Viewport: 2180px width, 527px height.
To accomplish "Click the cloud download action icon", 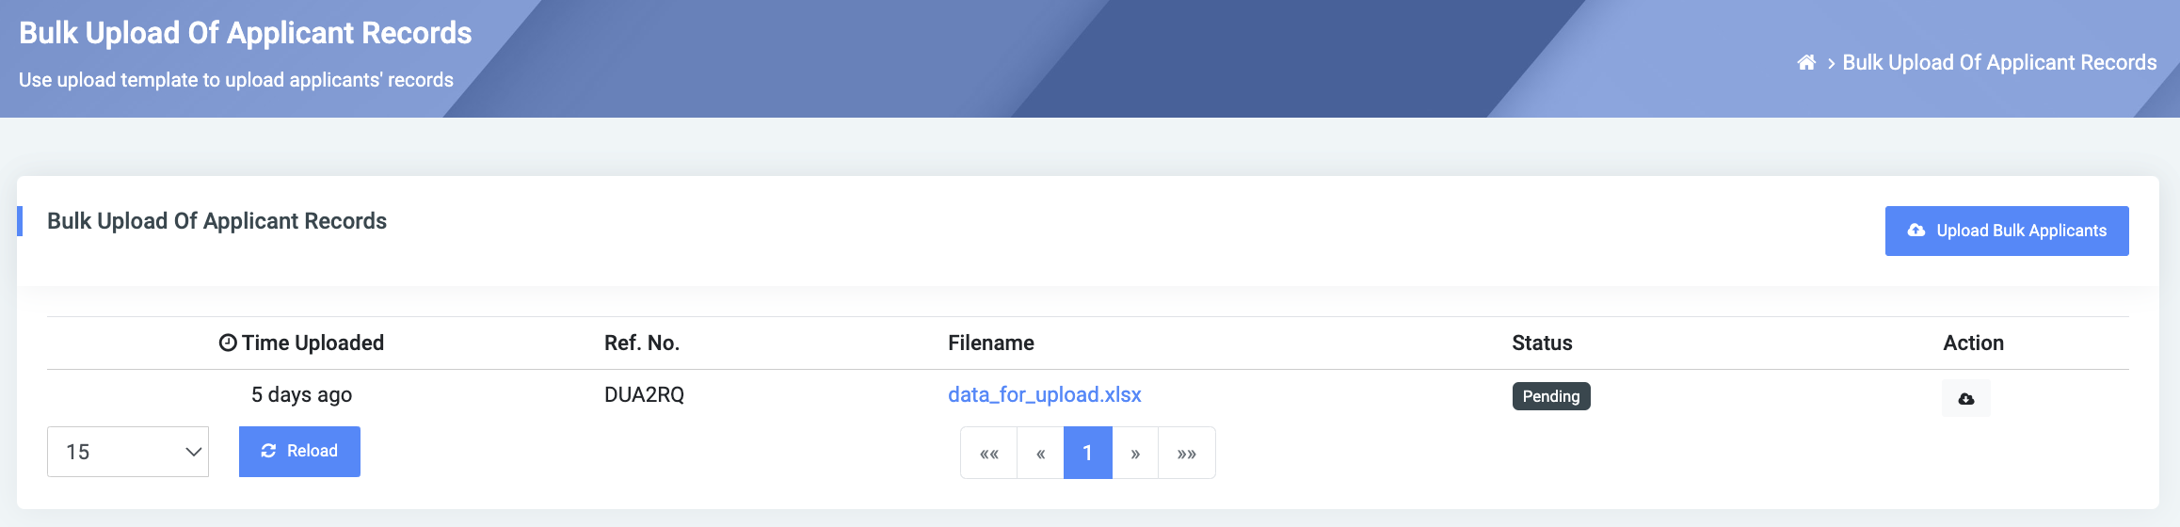I will [x=1966, y=398].
